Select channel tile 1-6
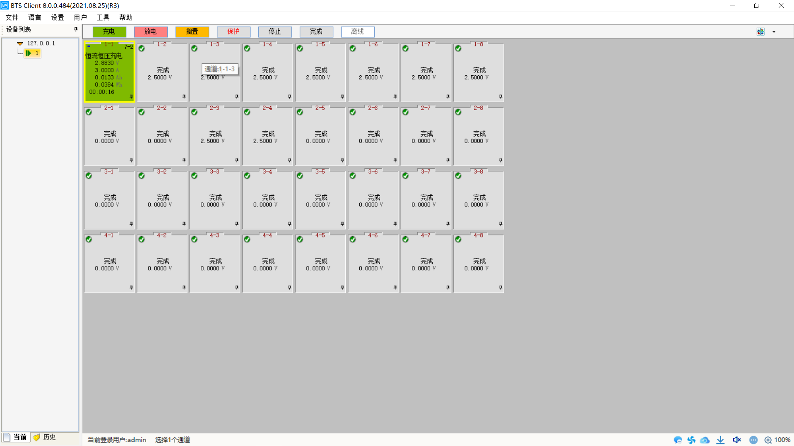794x446 pixels. click(373, 72)
